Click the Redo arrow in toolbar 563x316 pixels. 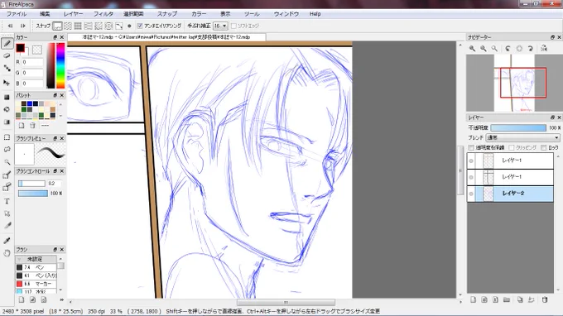[x=23, y=26]
